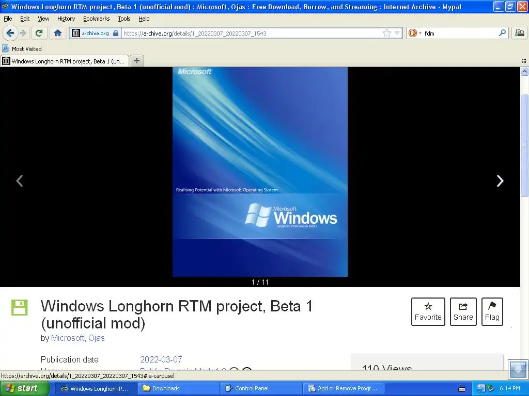Viewport: 529px width, 396px height.
Task: Open the View menu
Action: tap(43, 19)
